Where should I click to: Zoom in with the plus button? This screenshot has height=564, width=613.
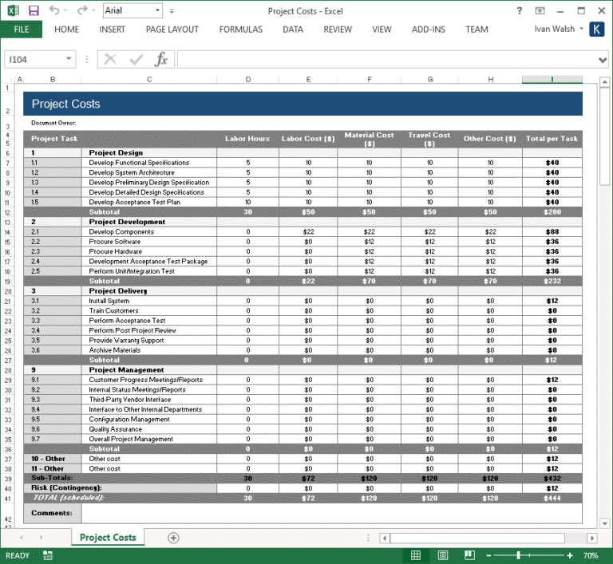coord(570,555)
